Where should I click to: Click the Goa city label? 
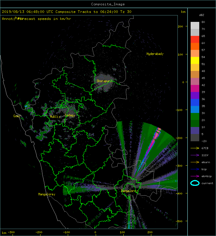[x=16, y=116]
